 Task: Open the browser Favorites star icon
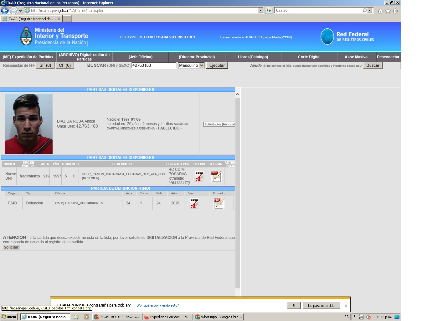(388, 11)
